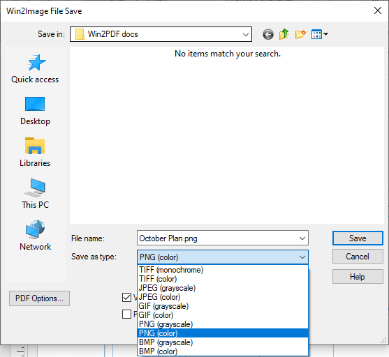This screenshot has width=389, height=357.
Task: Open the Network location
Action: (x=35, y=236)
